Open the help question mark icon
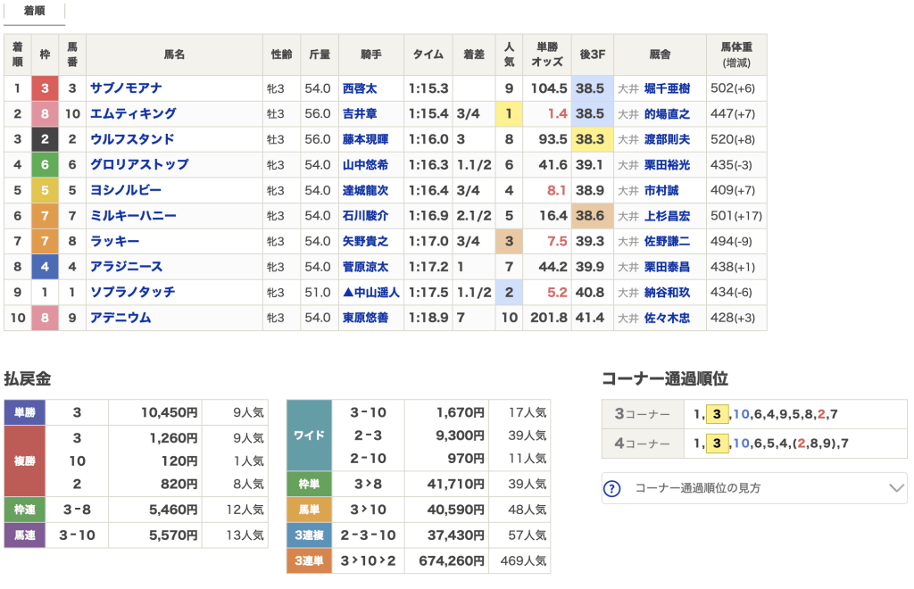The width and height of the screenshot is (914, 589). (x=612, y=488)
